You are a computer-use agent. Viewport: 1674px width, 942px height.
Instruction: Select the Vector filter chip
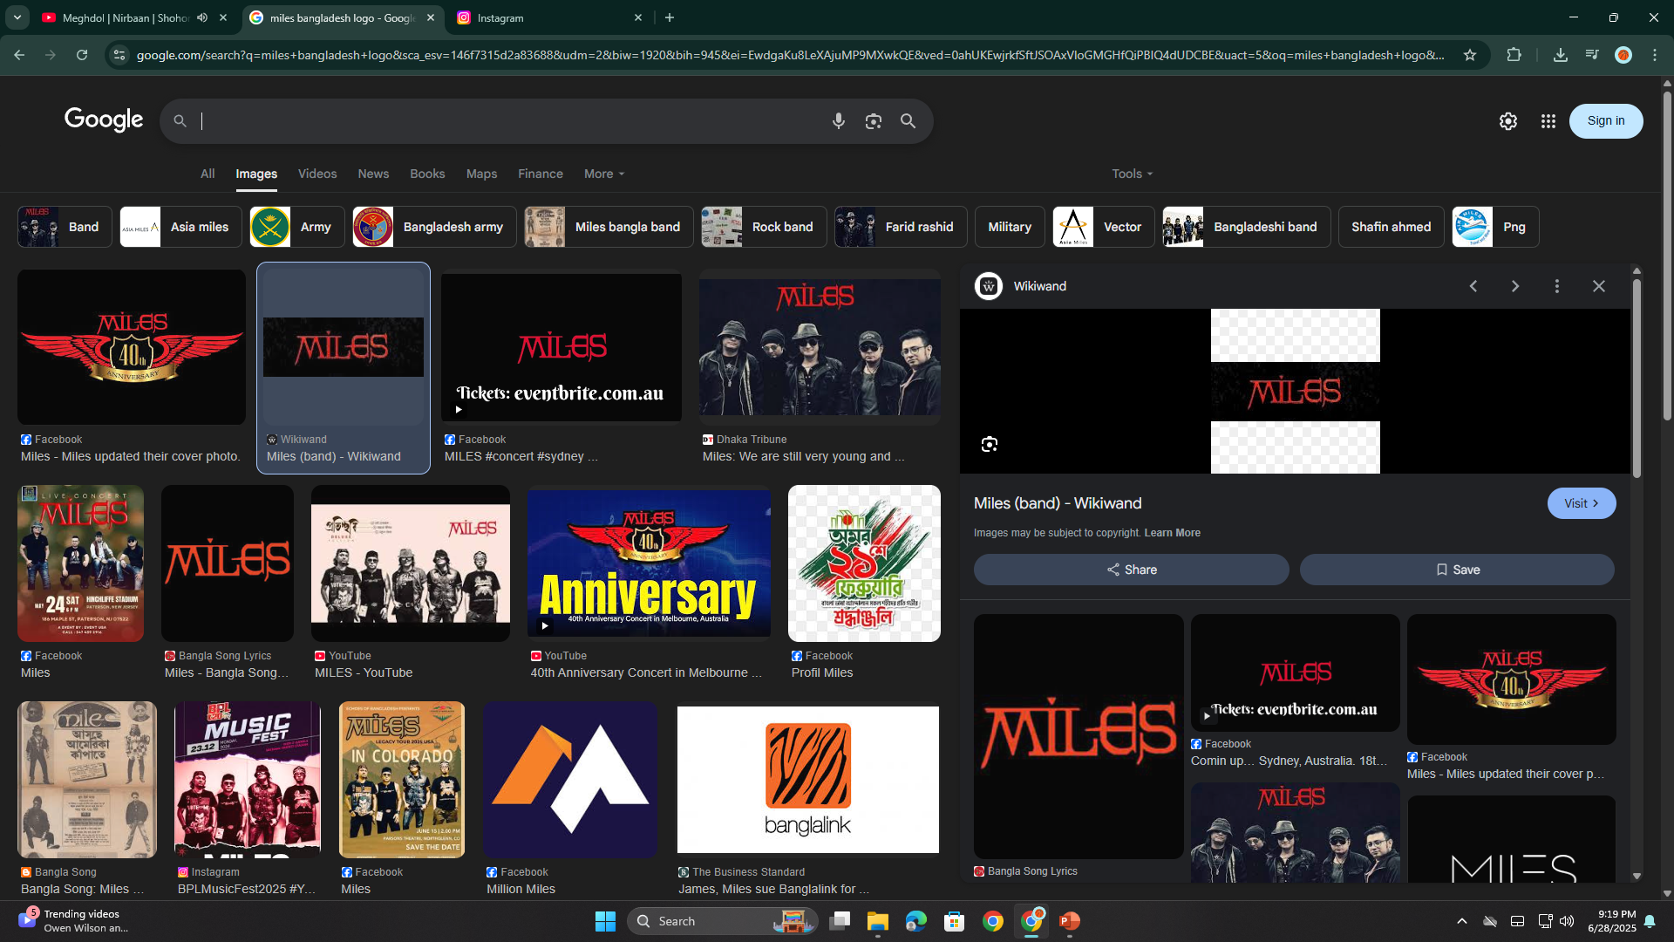coord(1104,227)
